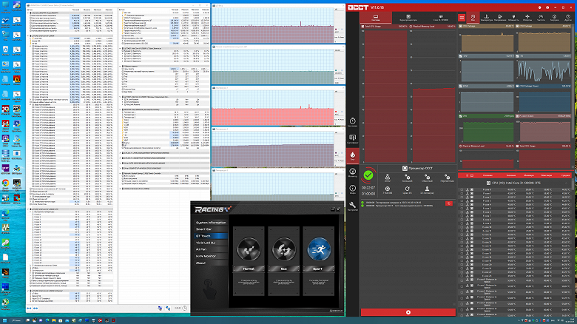Click the green checkmark test status indicator
This screenshot has height=324, width=577.
coord(368,175)
